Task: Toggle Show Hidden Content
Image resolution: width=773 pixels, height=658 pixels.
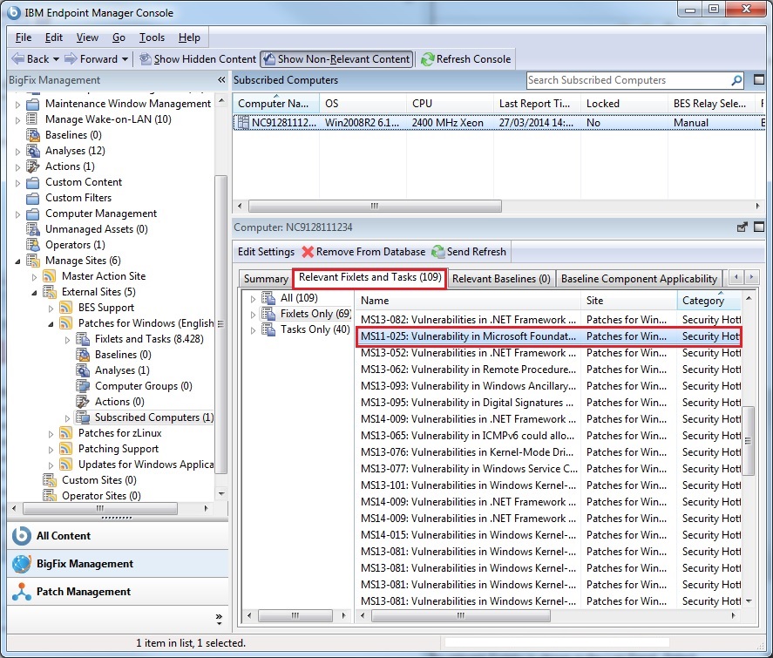Action: coord(198,59)
